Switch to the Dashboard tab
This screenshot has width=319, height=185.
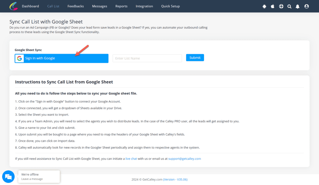point(30,6)
